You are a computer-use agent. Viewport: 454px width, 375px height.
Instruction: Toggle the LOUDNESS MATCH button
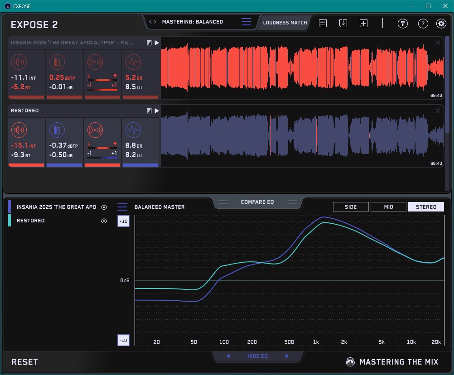285,22
